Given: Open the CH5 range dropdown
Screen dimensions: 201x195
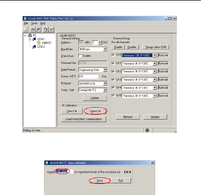Looking at the screenshot, I should (155, 96).
